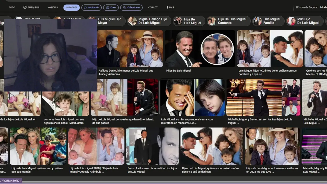Open the COPILOT tab
The image size is (327, 184).
click(x=153, y=8)
